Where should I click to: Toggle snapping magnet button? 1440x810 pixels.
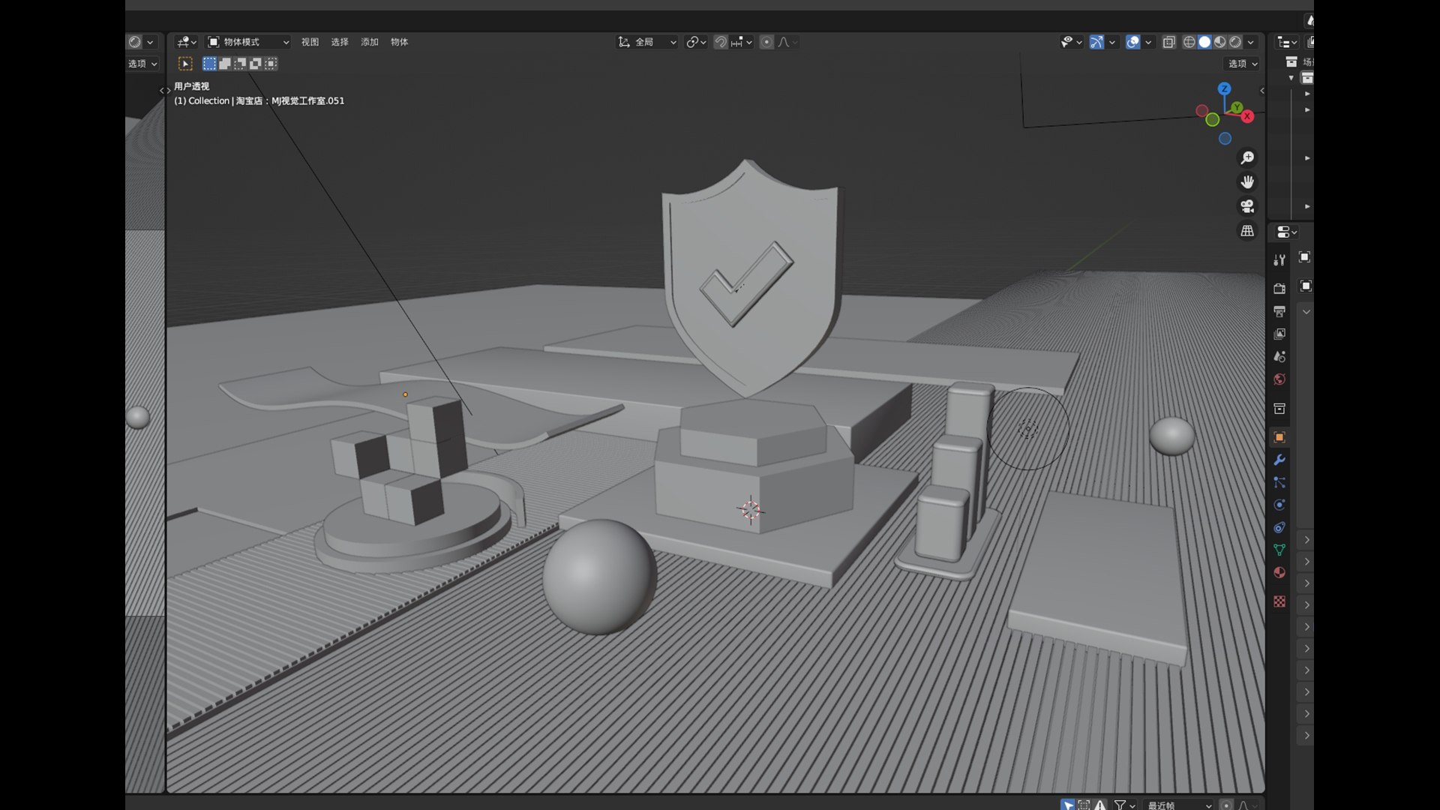pyautogui.click(x=720, y=42)
